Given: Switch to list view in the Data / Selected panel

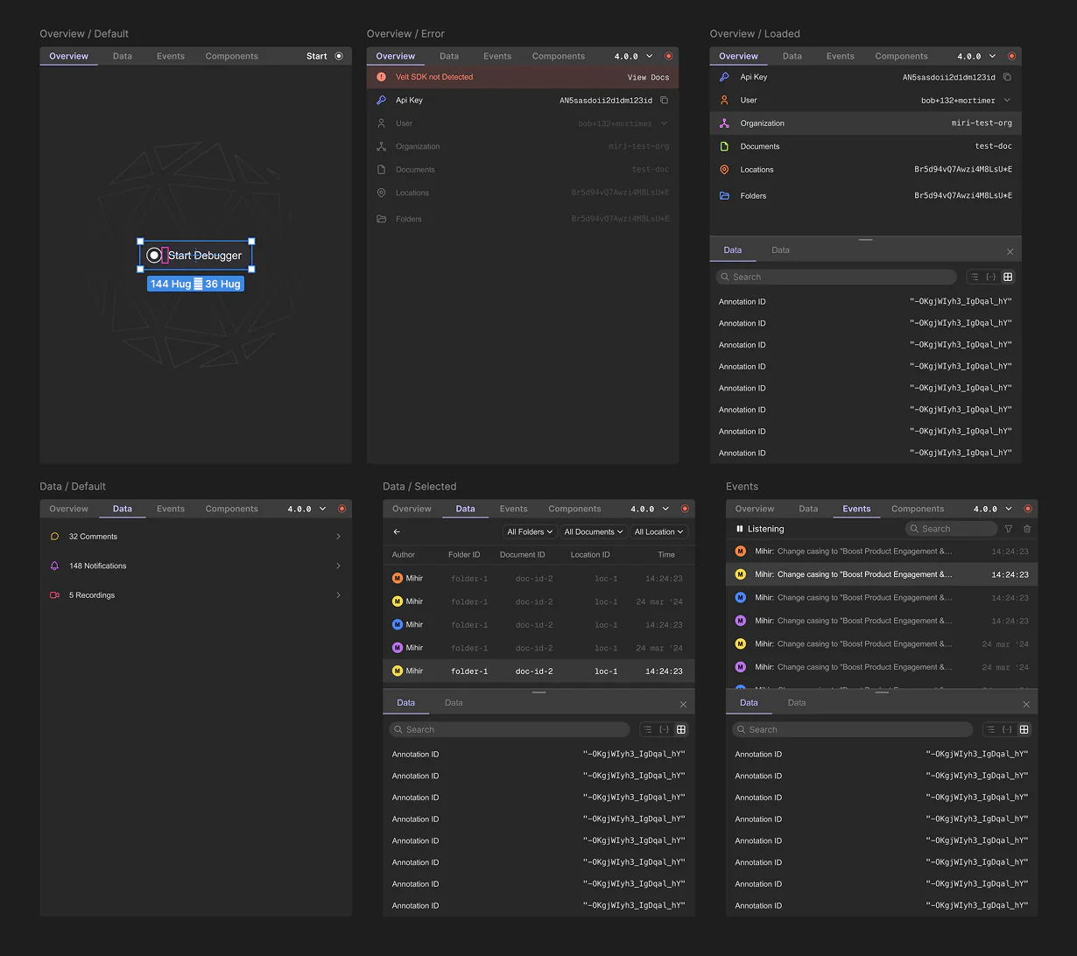Looking at the screenshot, I should click(x=648, y=729).
